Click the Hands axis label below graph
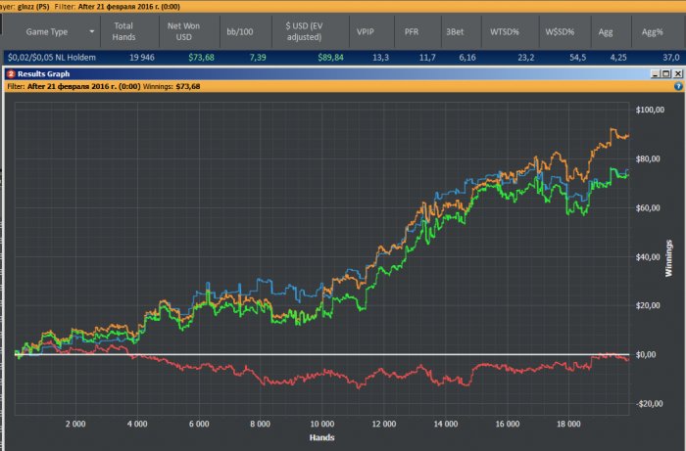 (x=322, y=436)
